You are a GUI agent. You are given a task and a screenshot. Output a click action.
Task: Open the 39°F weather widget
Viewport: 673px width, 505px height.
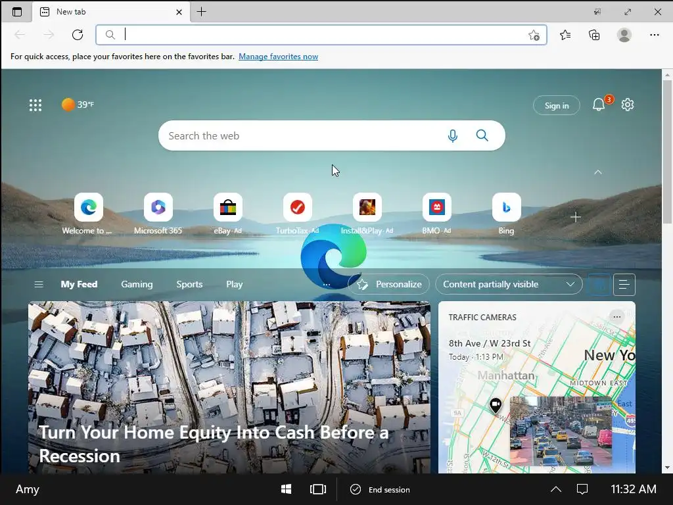click(78, 105)
